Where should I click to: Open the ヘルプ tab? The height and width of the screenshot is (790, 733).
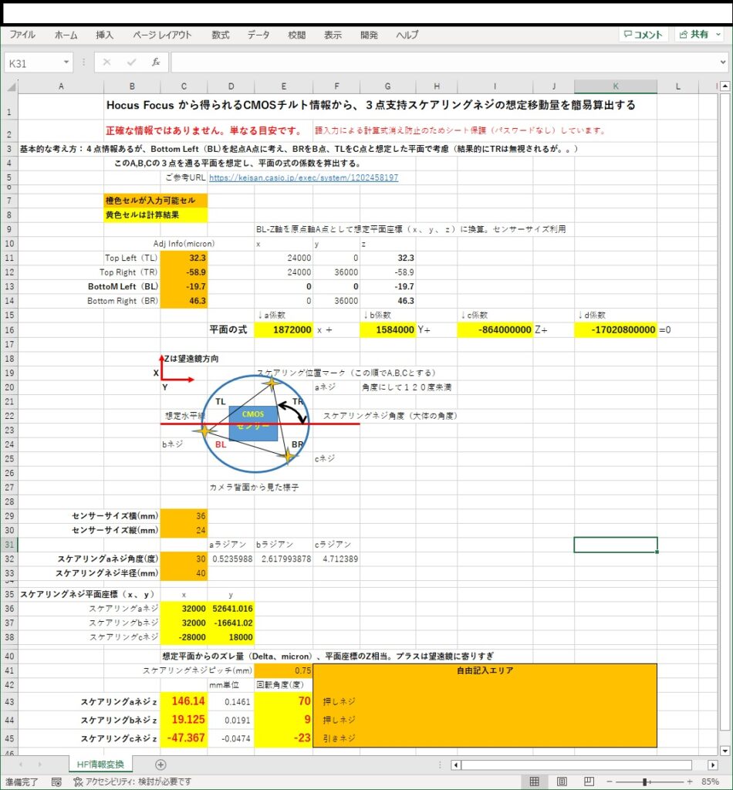(407, 35)
